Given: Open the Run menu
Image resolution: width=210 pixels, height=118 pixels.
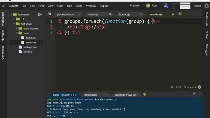Looking at the screenshot, I should pos(70,6).
